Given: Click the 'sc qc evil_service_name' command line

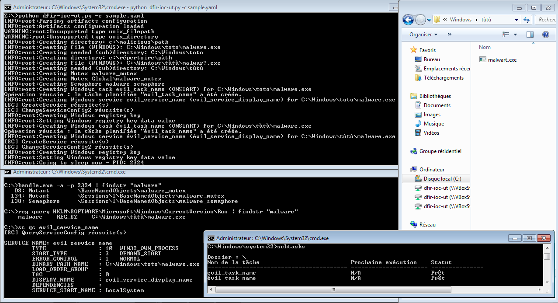Looking at the screenshot, I should click(51, 228).
